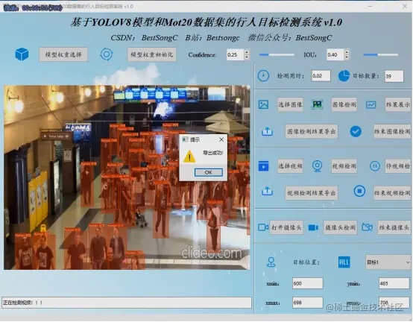Viewport: 413px width, 322px height.
Task: Click 结束摄像头 button
Action: (394, 227)
